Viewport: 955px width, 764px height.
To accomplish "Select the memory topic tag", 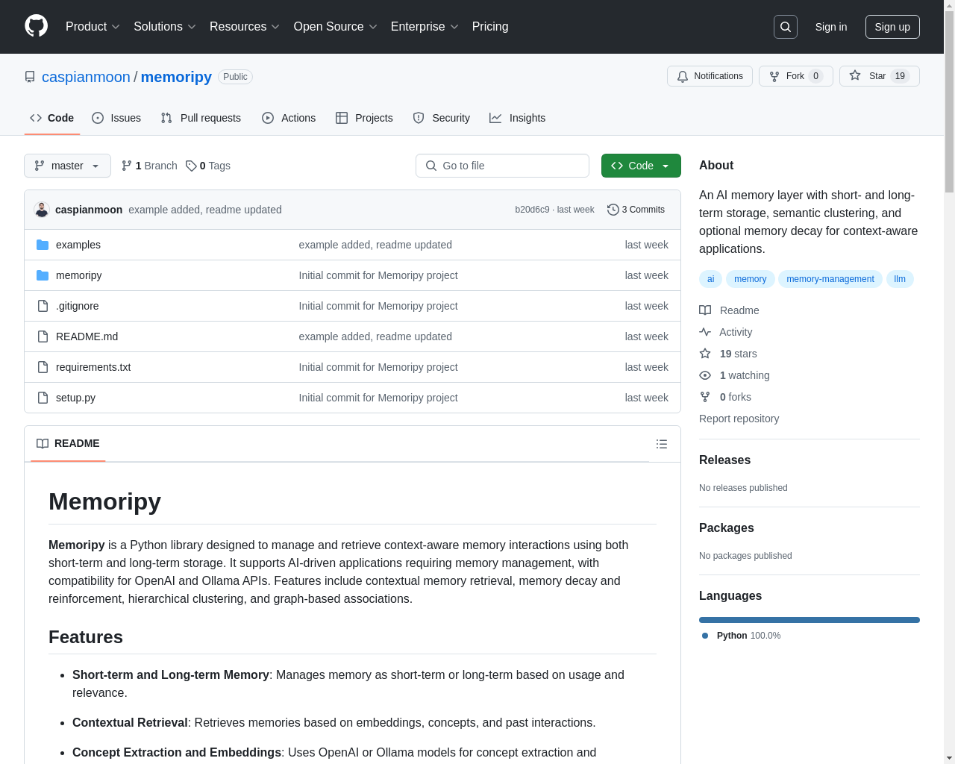I will point(751,279).
